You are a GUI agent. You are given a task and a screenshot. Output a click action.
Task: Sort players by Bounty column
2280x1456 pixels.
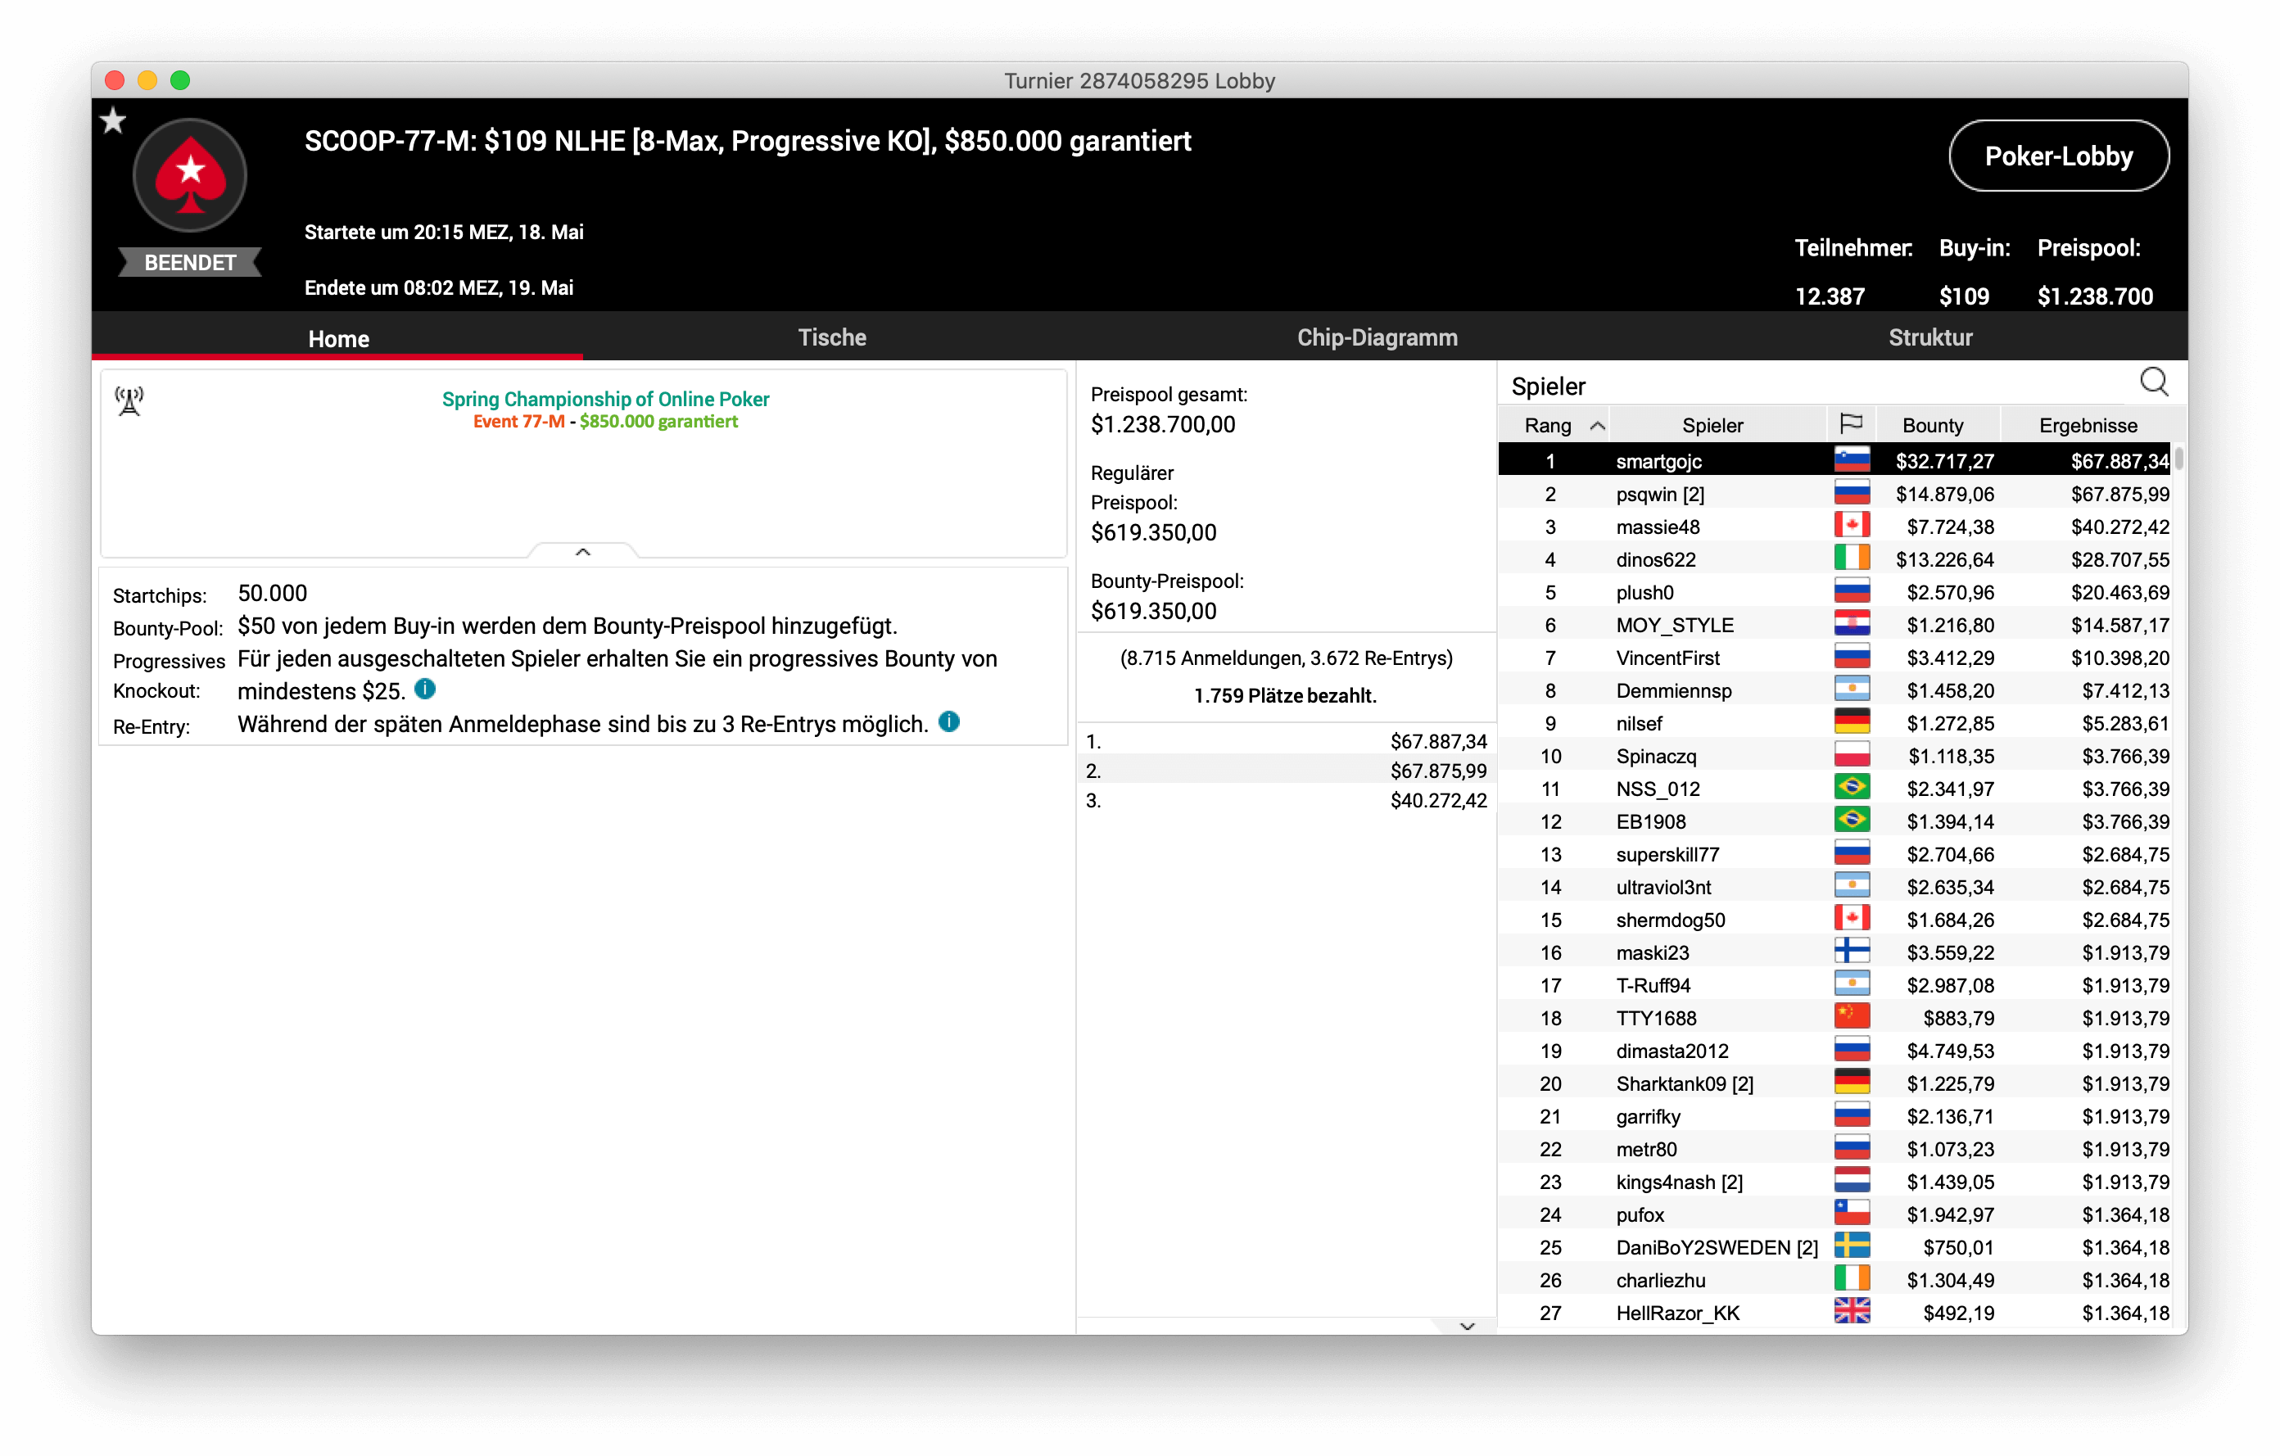1932,425
